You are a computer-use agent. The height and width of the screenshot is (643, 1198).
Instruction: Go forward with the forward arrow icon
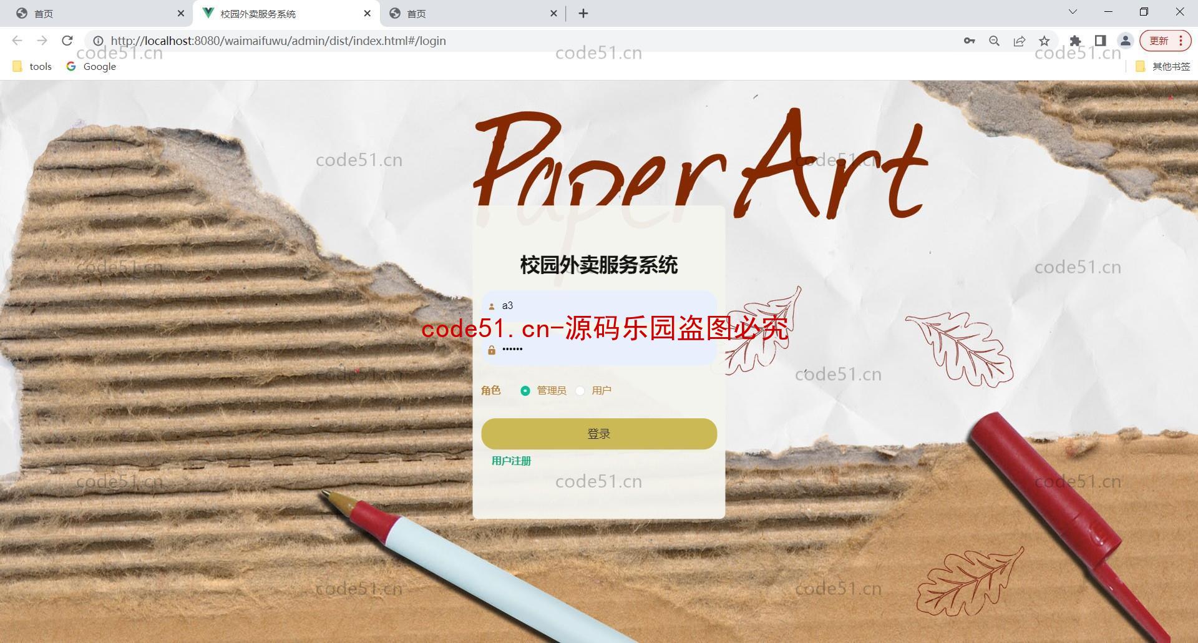[x=42, y=41]
